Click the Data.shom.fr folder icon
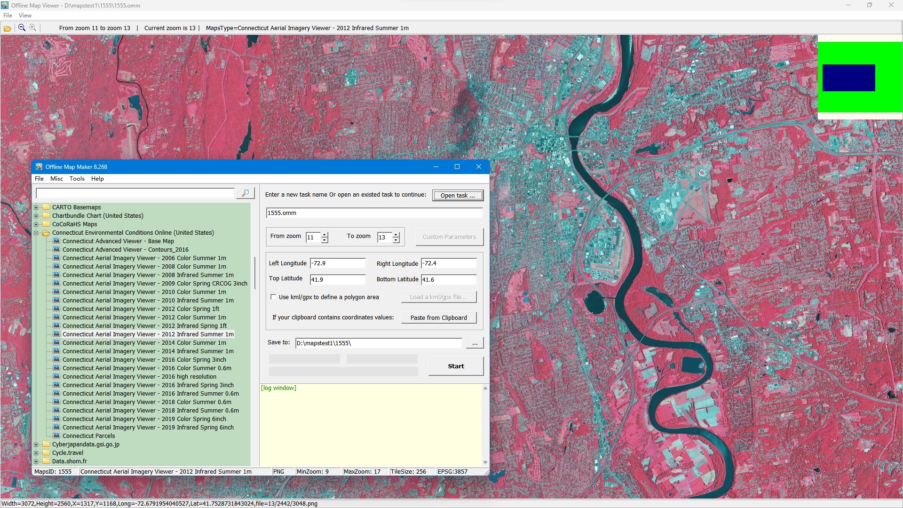This screenshot has height=508, width=903. (46, 461)
